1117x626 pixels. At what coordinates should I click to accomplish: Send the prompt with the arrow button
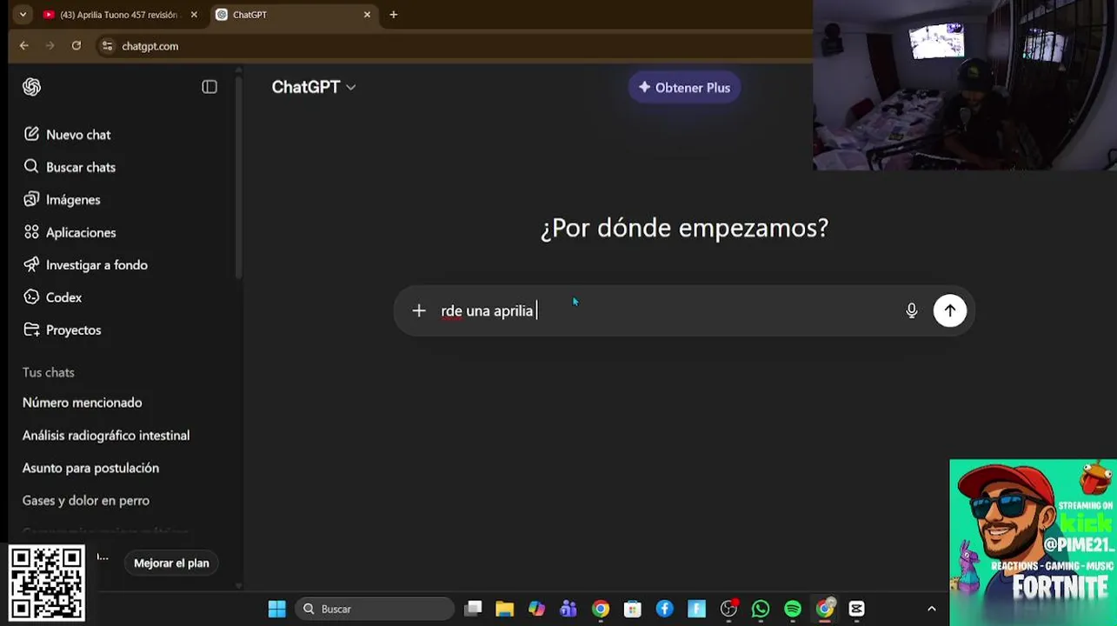click(x=949, y=310)
